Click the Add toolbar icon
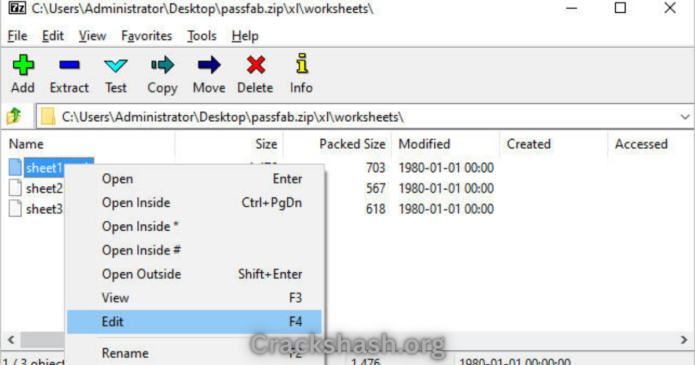 coord(23,65)
